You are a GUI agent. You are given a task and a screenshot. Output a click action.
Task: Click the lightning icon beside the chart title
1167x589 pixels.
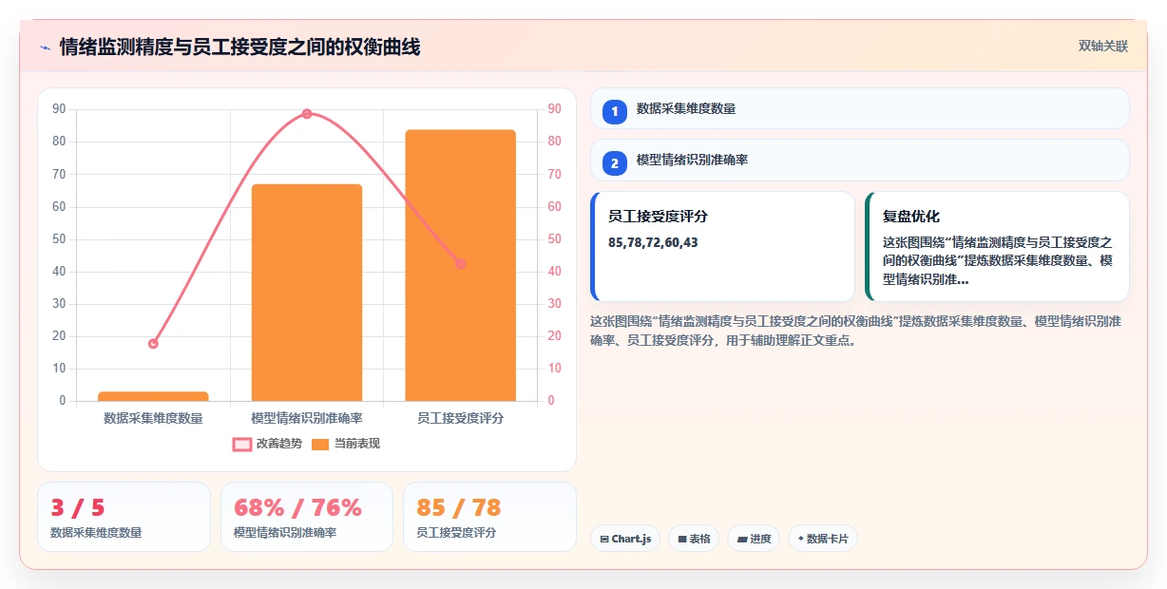click(x=45, y=47)
